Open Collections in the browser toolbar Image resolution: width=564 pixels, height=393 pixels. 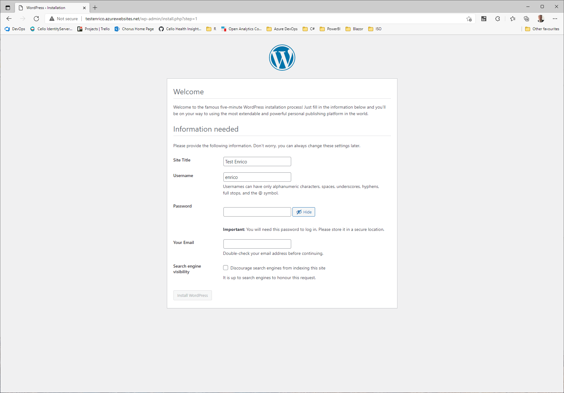tap(526, 19)
